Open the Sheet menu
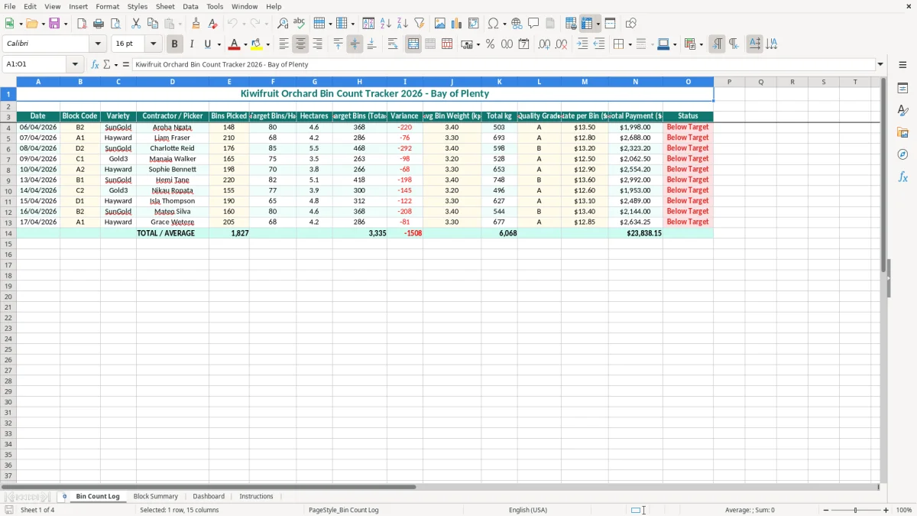917x516 pixels. [165, 6]
